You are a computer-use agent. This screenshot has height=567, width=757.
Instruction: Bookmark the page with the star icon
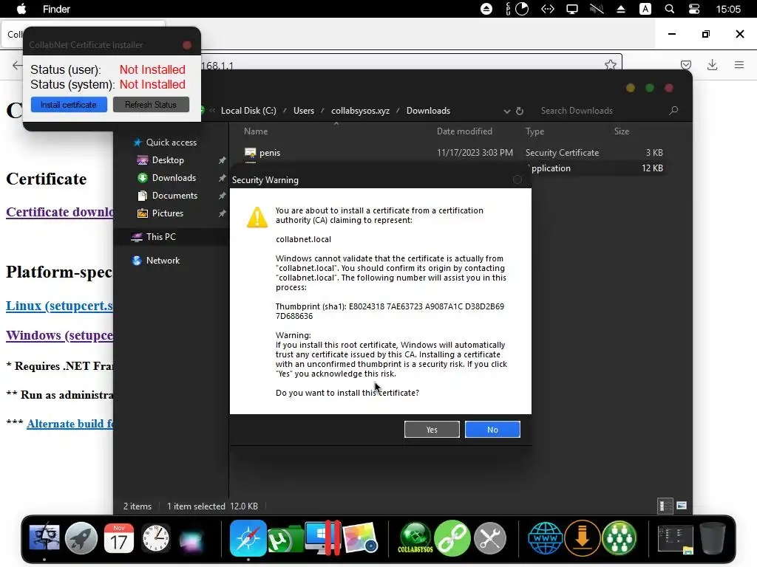coord(610,65)
